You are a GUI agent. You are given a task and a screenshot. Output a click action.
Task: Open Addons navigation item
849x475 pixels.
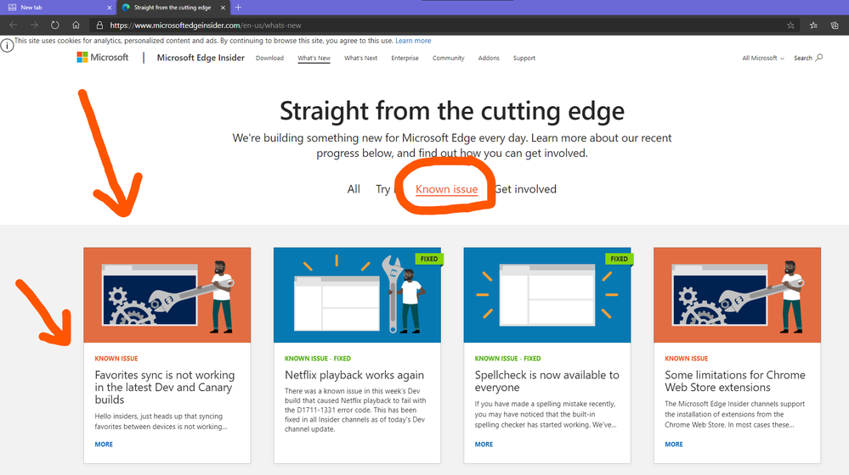489,58
